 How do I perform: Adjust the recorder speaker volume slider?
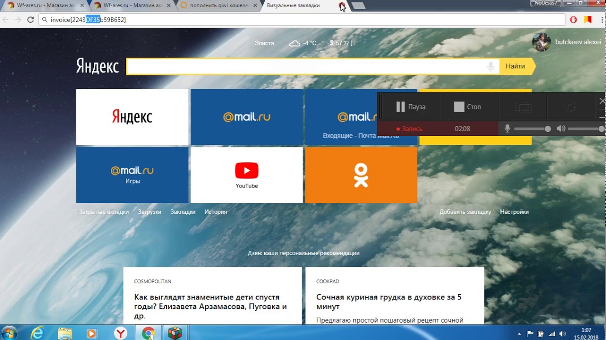coord(586,129)
